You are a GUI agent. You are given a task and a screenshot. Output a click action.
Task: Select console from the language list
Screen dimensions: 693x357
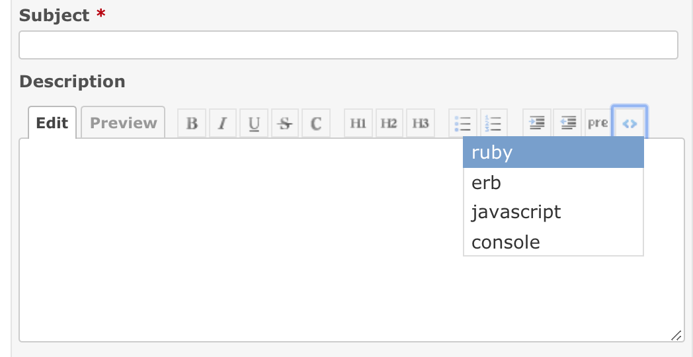[x=553, y=242]
